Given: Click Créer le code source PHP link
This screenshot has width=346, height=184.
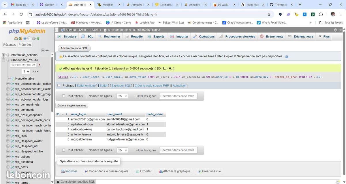Looking at the screenshot, I should tap(152, 86).
